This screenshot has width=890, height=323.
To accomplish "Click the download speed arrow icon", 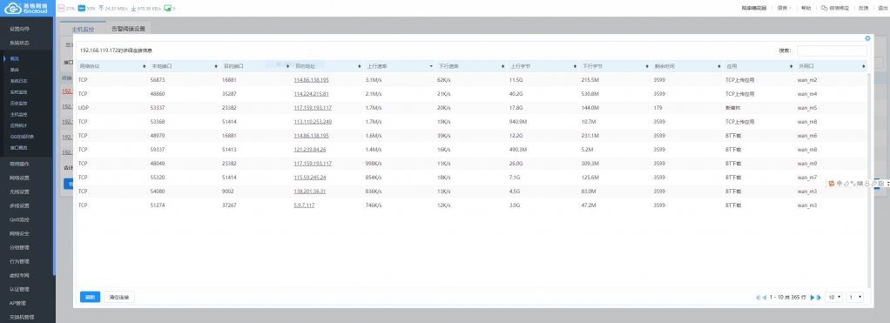I will (133, 9).
